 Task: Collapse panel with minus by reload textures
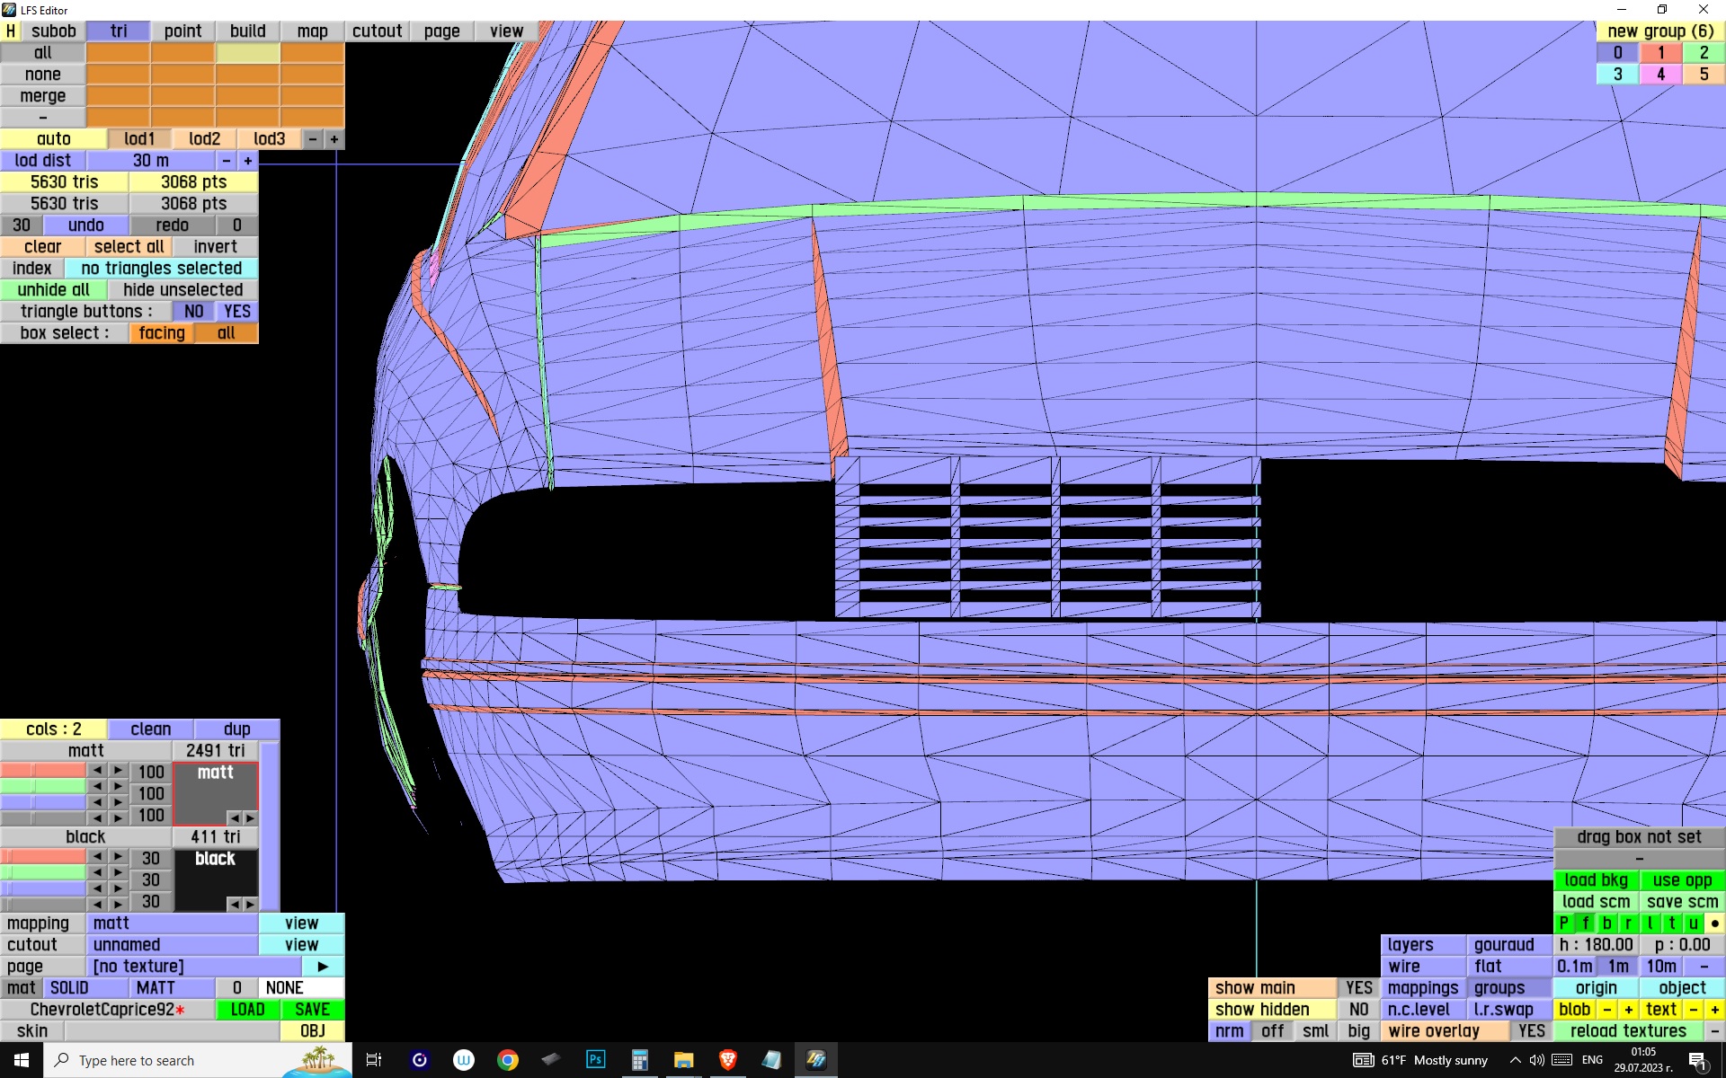tap(1714, 1031)
